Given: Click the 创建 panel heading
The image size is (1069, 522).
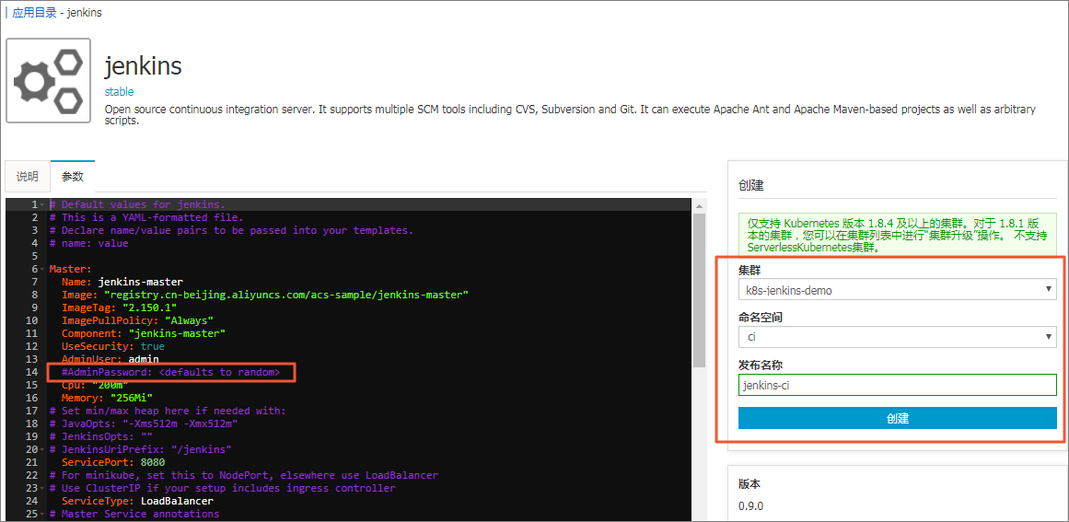Looking at the screenshot, I should tap(750, 185).
